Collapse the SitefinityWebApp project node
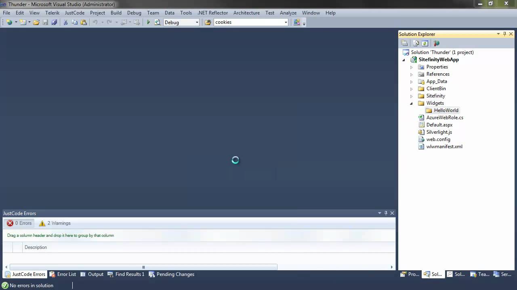Viewport: 517px width, 290px height. (404, 60)
